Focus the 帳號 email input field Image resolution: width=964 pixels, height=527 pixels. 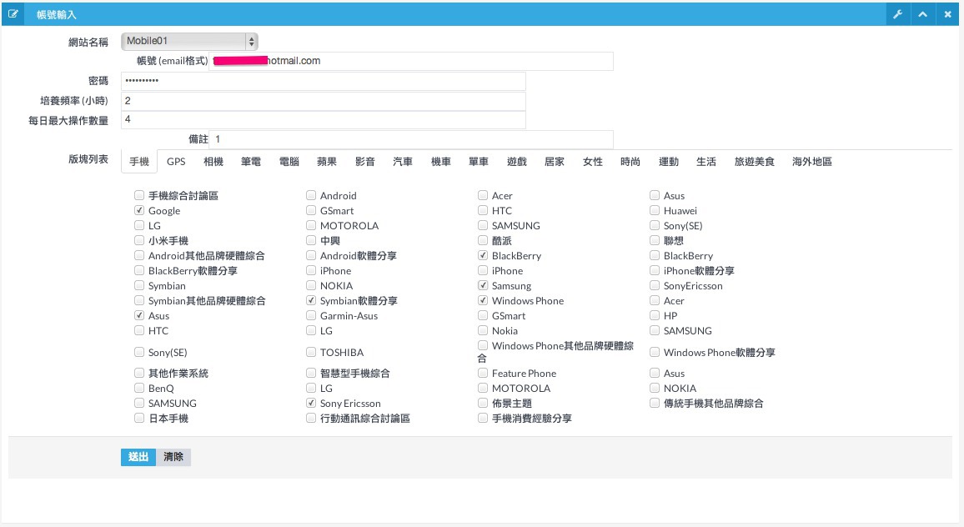(410, 61)
